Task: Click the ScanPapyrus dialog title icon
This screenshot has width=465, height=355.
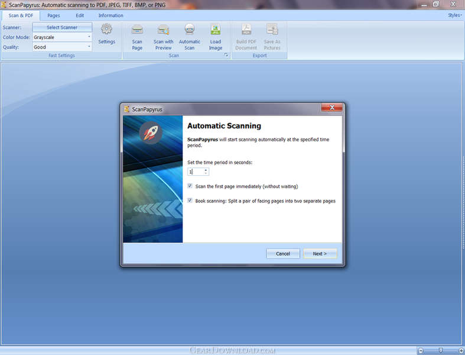Action: click(126, 109)
